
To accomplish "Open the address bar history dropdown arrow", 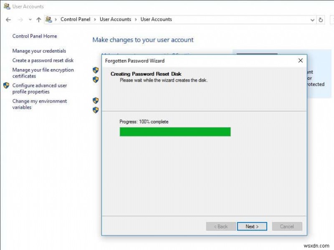I will [x=312, y=19].
